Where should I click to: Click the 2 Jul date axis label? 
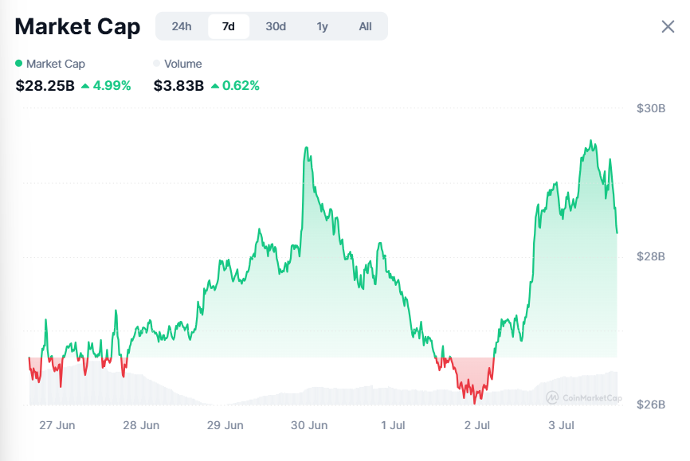pyautogui.click(x=476, y=426)
